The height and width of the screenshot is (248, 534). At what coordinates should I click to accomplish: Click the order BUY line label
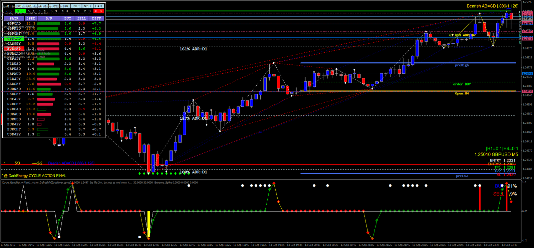462,84
